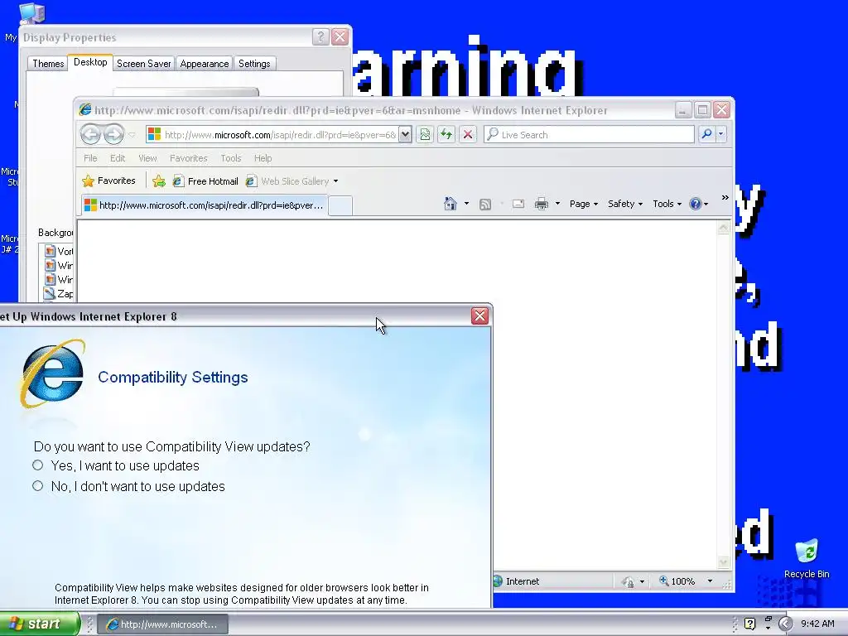The width and height of the screenshot is (848, 636).
Task: Click the microsoft.com taskbar button
Action: click(x=163, y=624)
